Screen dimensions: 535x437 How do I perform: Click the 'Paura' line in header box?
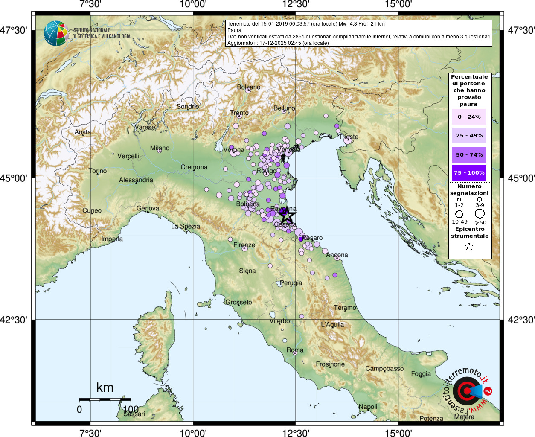click(234, 30)
